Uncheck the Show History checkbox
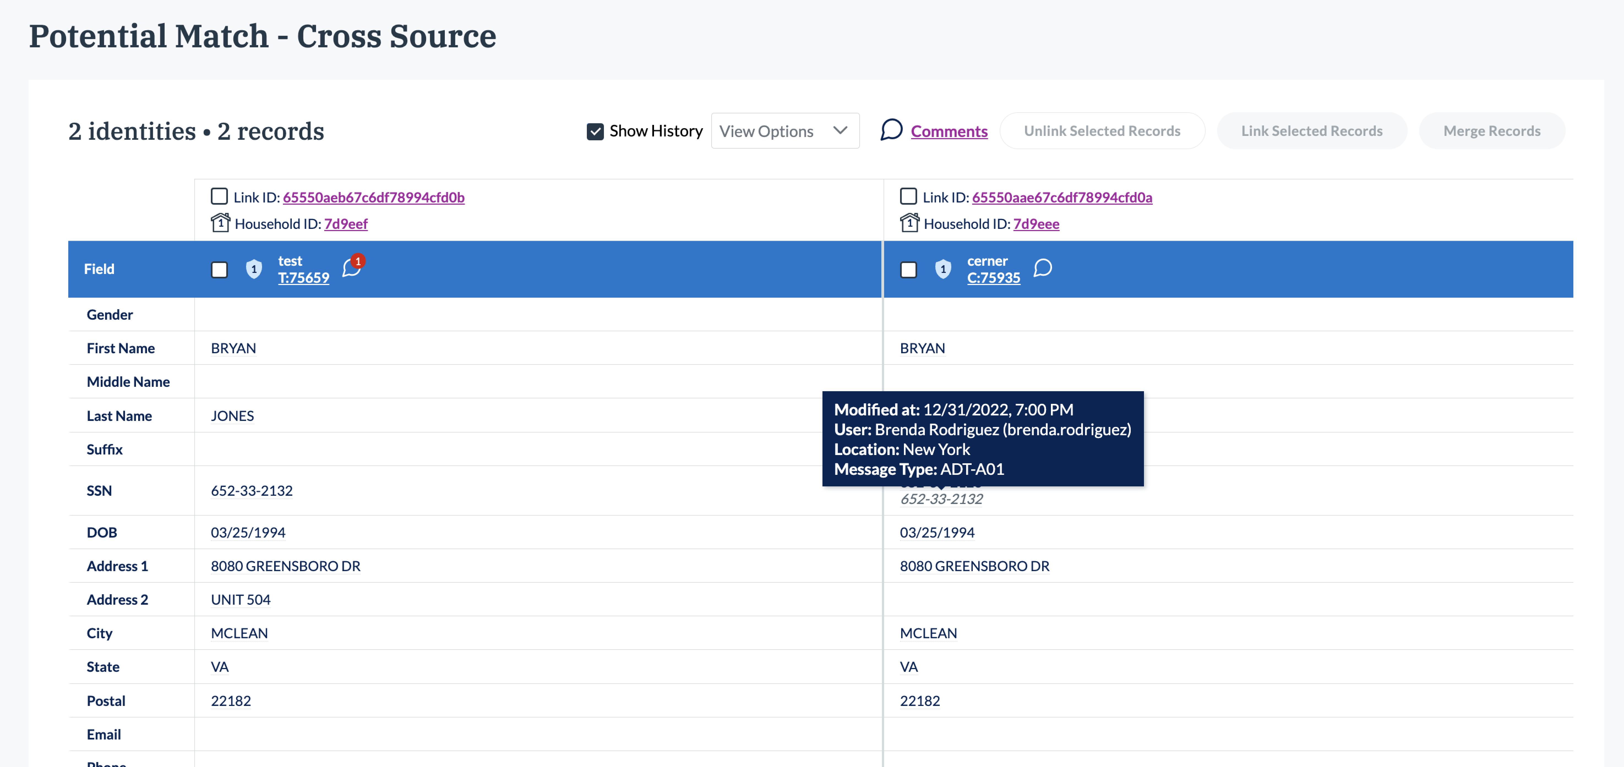The height and width of the screenshot is (767, 1624). [595, 131]
